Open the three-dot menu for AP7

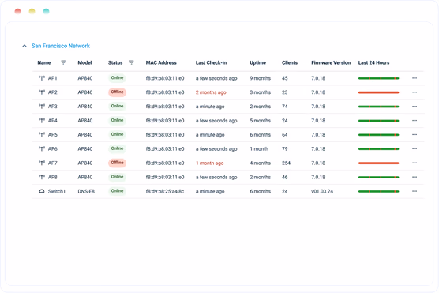pyautogui.click(x=415, y=163)
